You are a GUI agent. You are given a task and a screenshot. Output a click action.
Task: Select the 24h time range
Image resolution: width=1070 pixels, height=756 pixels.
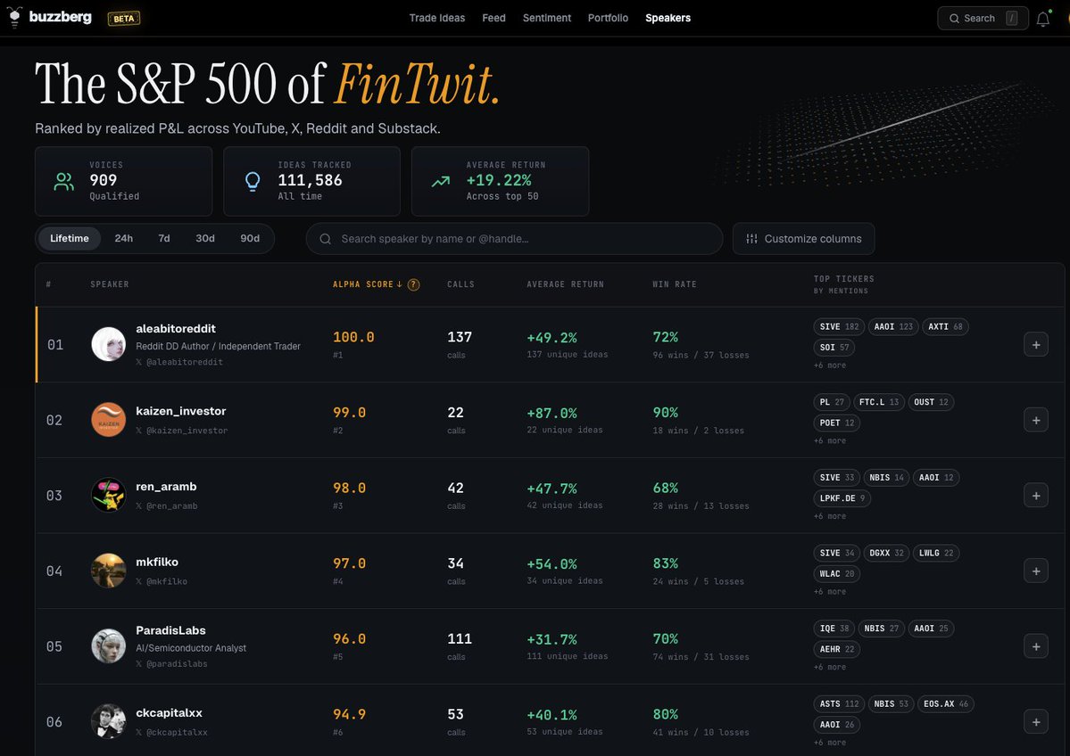[123, 239]
